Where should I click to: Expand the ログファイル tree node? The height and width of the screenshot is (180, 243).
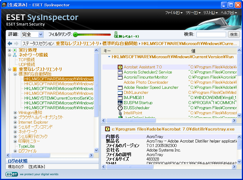[x=15, y=151]
